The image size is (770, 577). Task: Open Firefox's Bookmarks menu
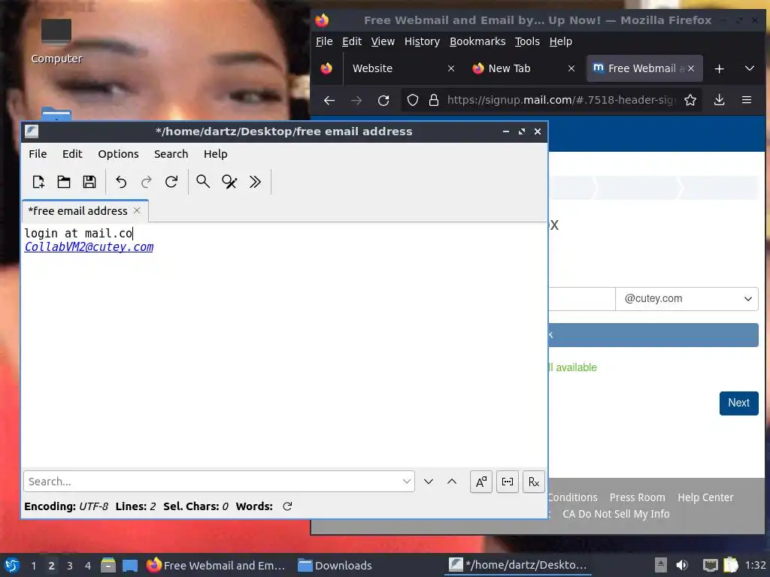477,42
